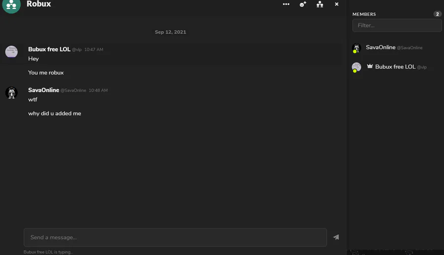Click the owner crown icon beside Bubux

[370, 66]
